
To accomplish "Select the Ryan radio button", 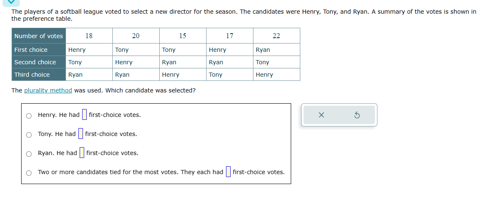I will pos(29,154).
